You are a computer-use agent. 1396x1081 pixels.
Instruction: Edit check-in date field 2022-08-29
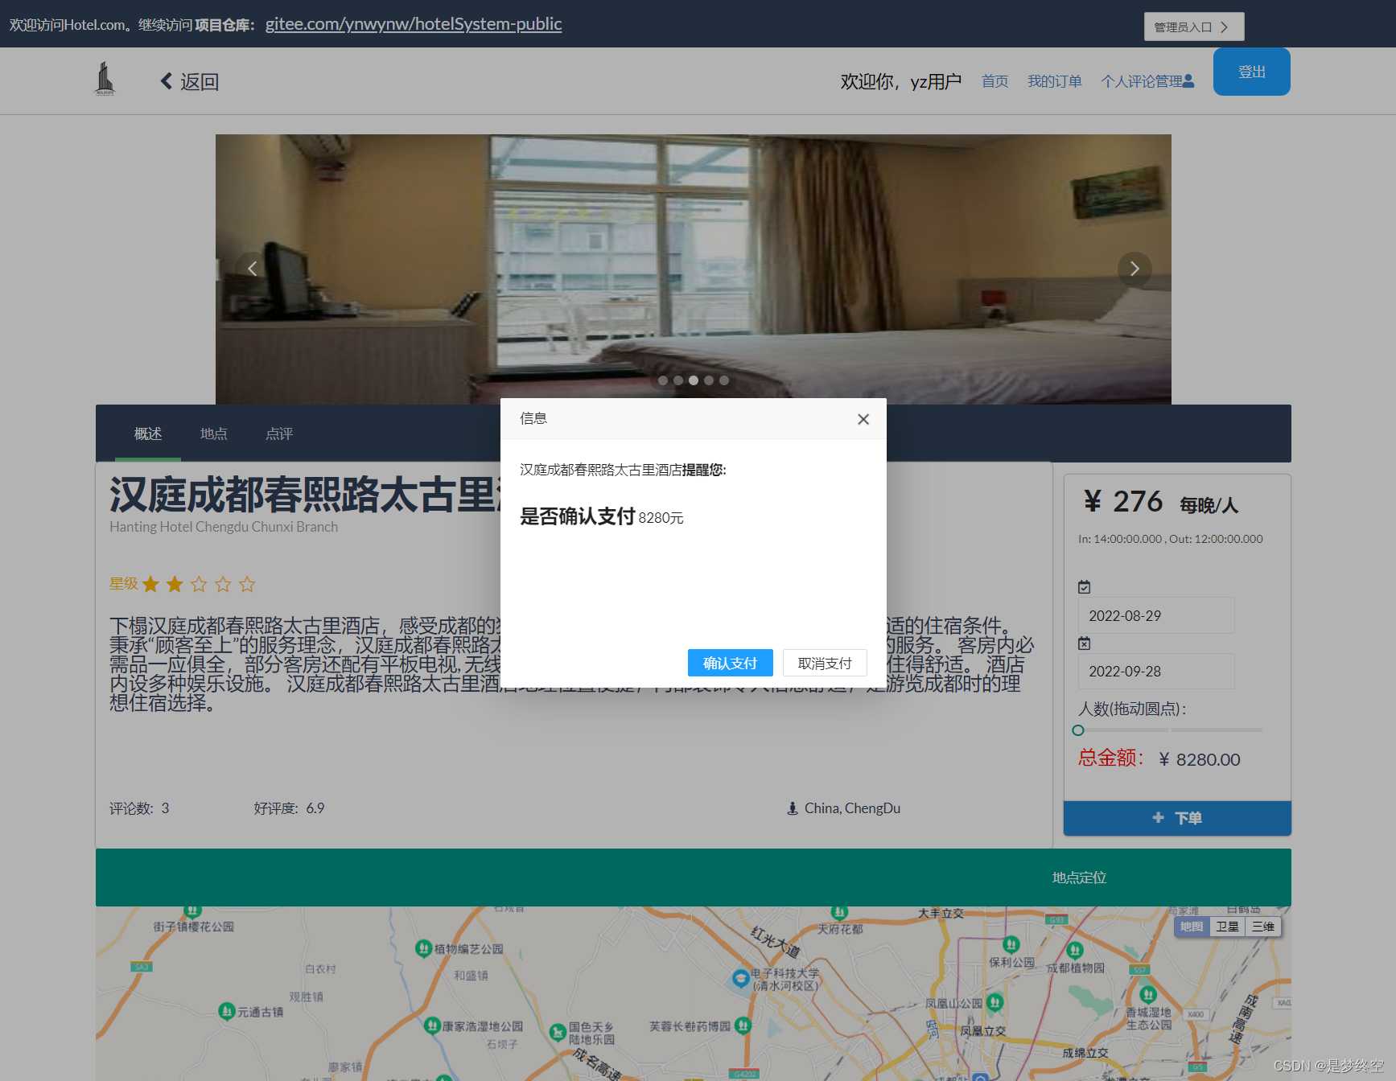tap(1156, 615)
